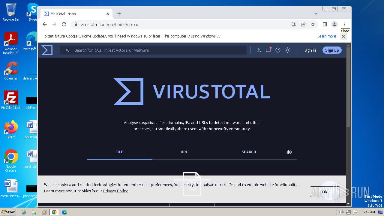The width and height of the screenshot is (384, 216).
Task: Open Windows Media Player from the taskbar
Action: [44, 212]
